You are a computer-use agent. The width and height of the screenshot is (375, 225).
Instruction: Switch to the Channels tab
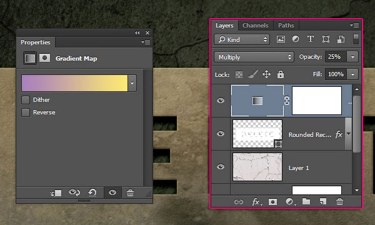[255, 26]
